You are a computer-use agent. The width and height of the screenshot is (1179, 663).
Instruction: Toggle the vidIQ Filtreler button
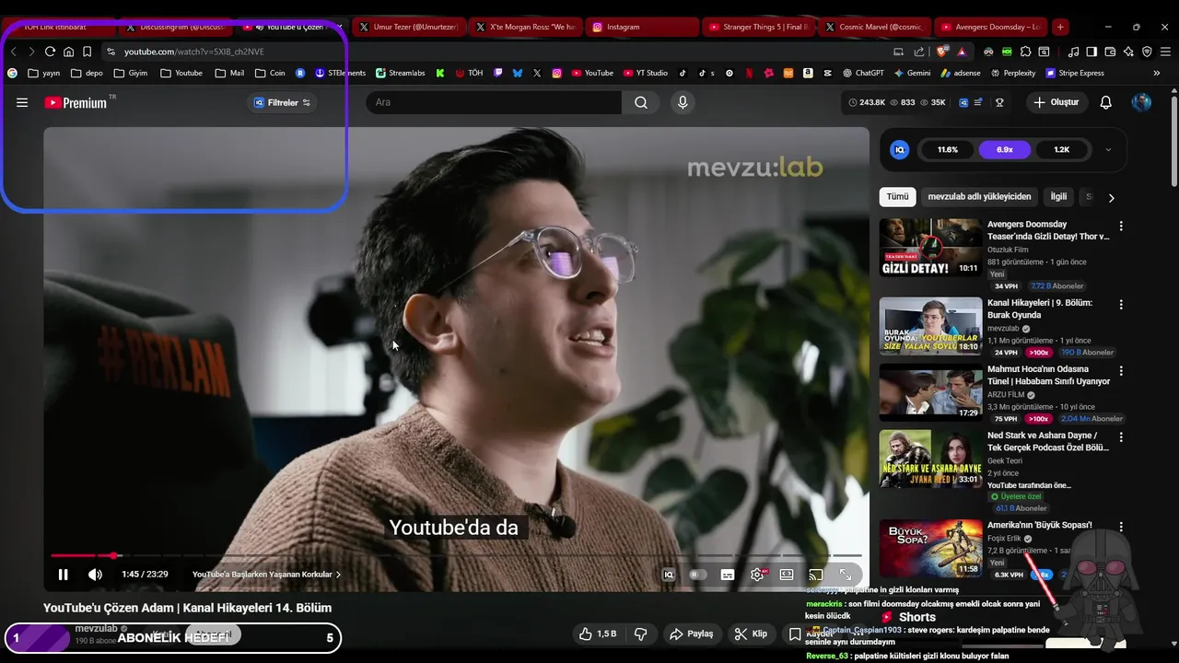pos(283,102)
